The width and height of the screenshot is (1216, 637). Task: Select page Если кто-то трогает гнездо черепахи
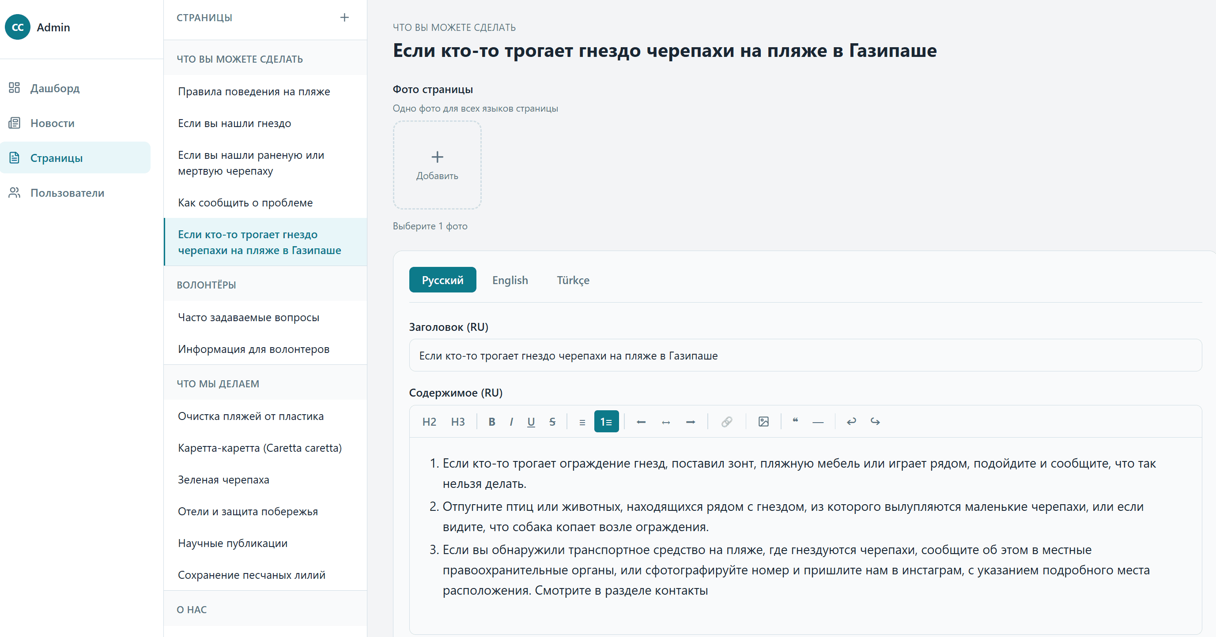[265, 242]
